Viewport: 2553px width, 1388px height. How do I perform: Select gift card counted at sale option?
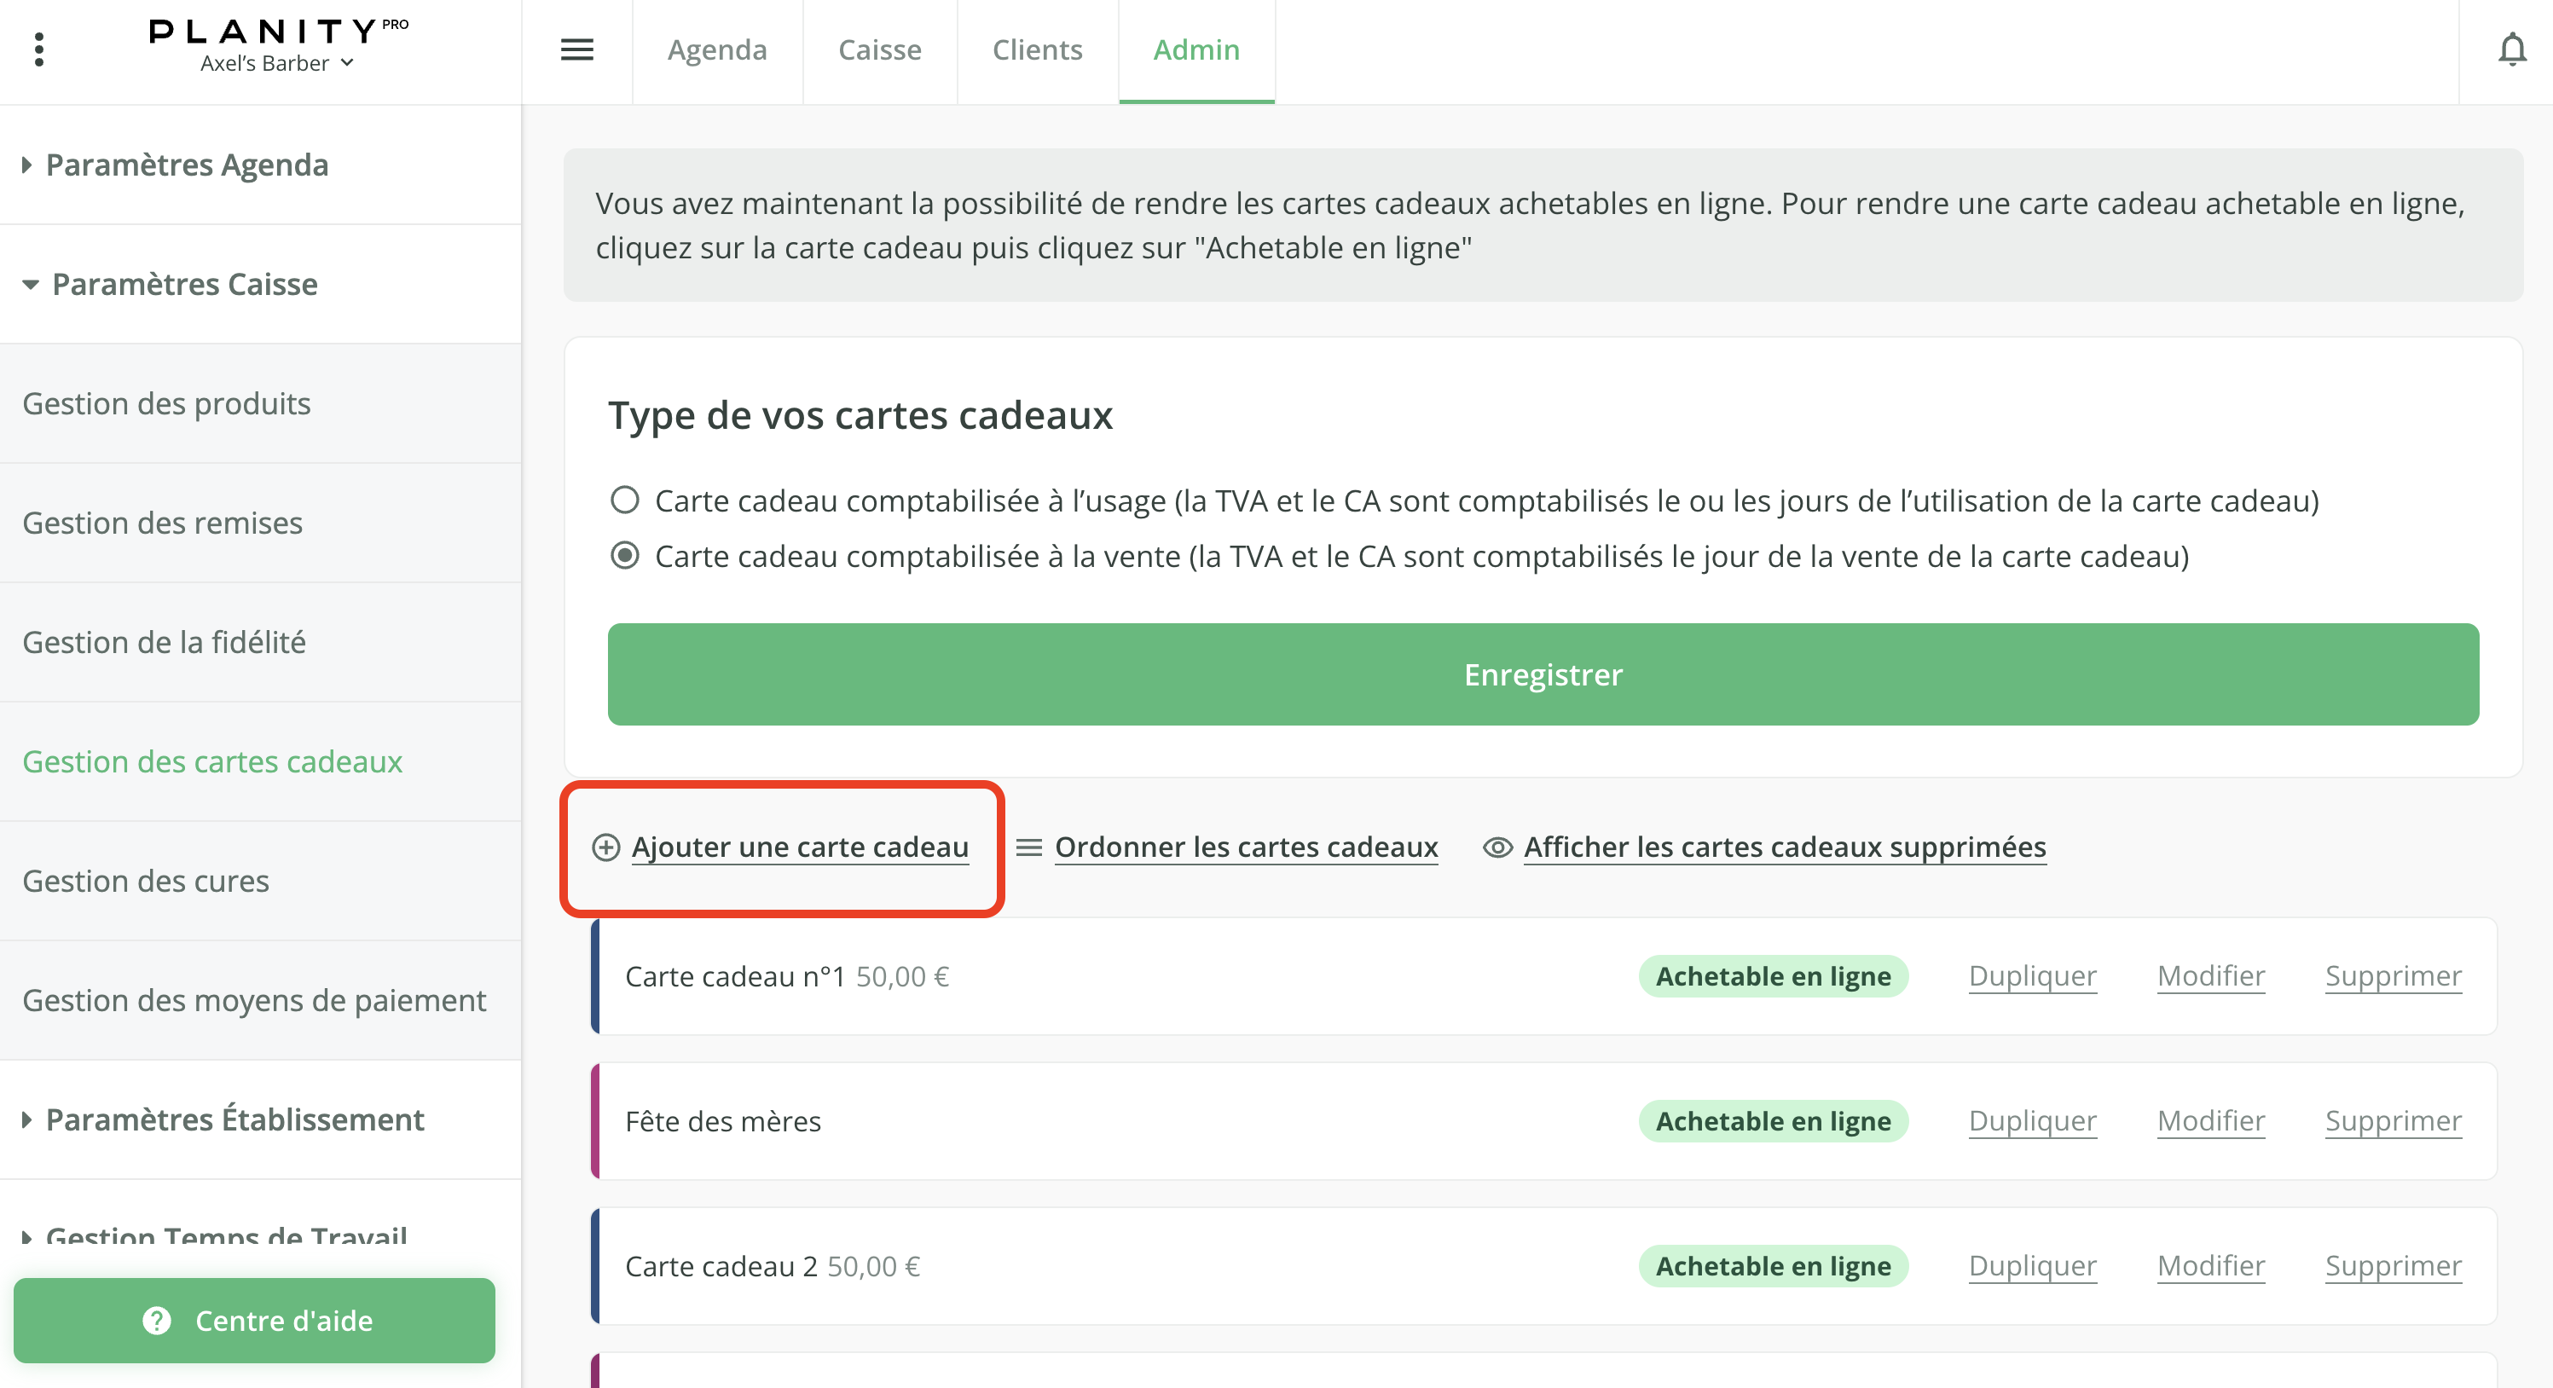tap(624, 556)
